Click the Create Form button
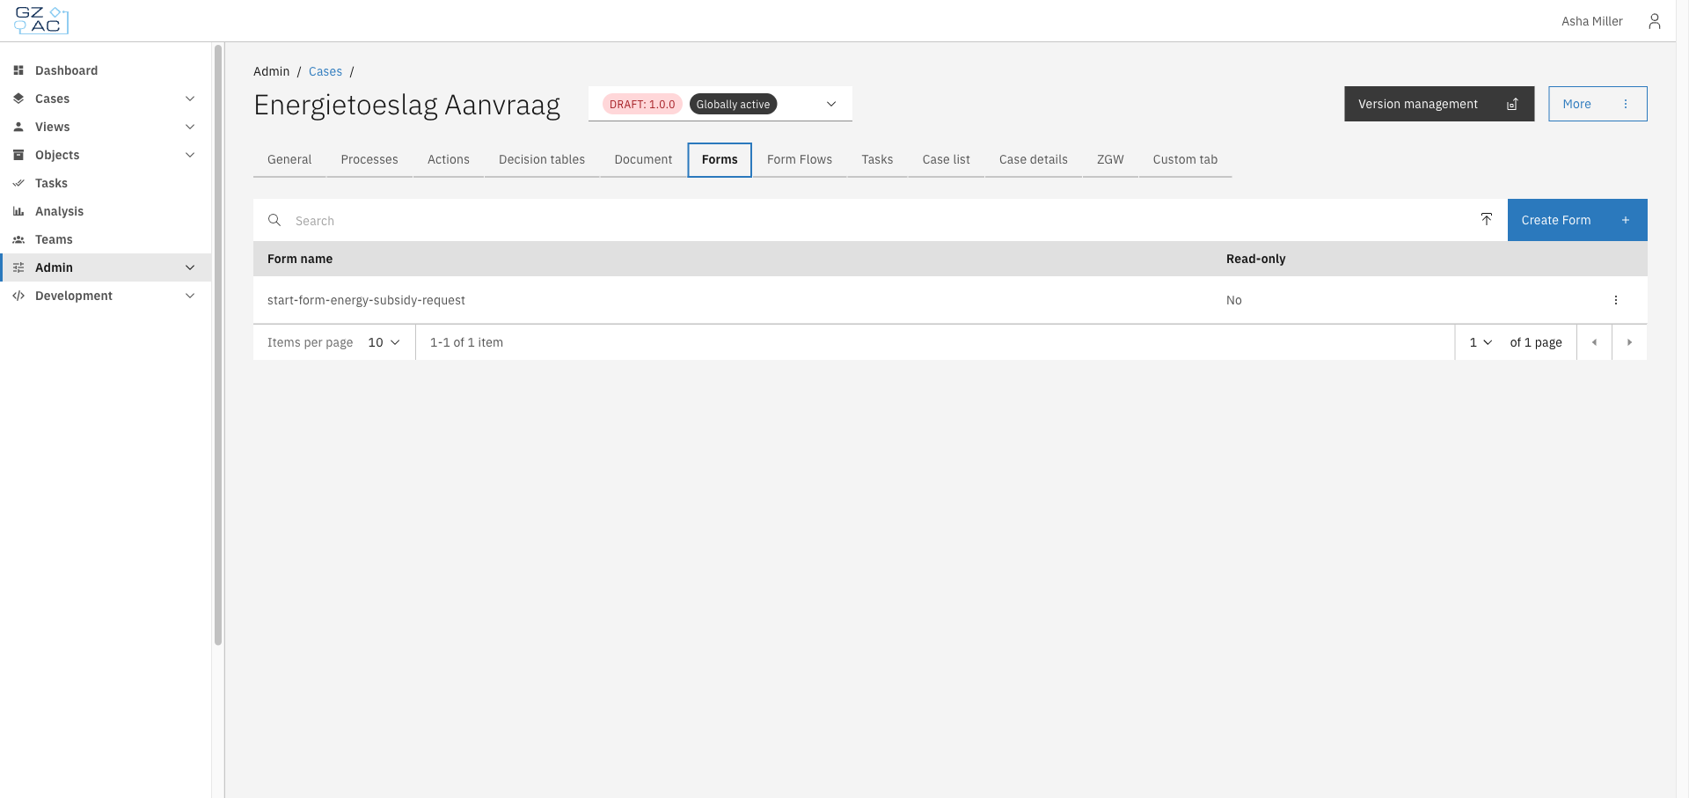Image resolution: width=1689 pixels, height=798 pixels. point(1577,220)
